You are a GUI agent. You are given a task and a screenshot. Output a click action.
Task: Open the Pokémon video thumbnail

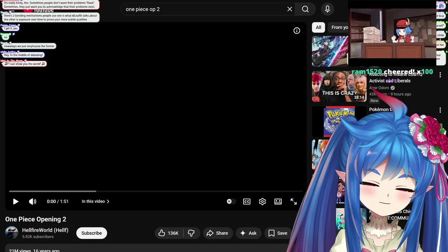(339, 121)
